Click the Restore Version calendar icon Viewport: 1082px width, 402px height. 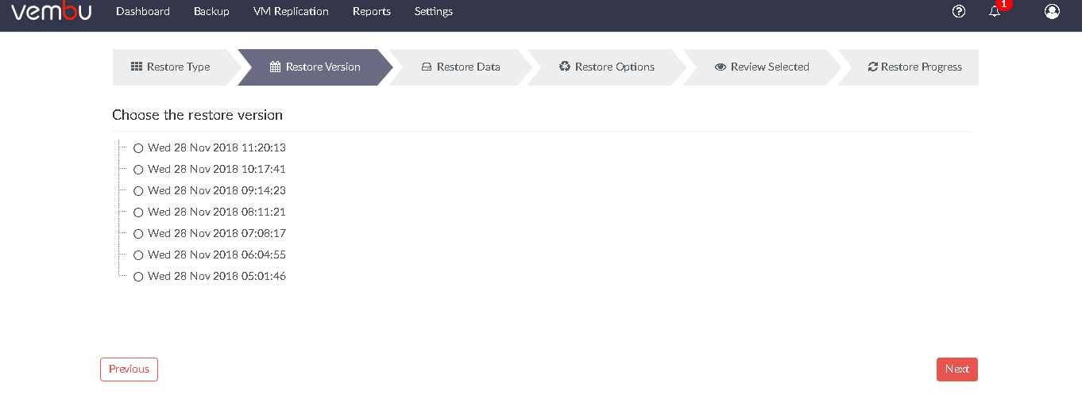click(275, 67)
